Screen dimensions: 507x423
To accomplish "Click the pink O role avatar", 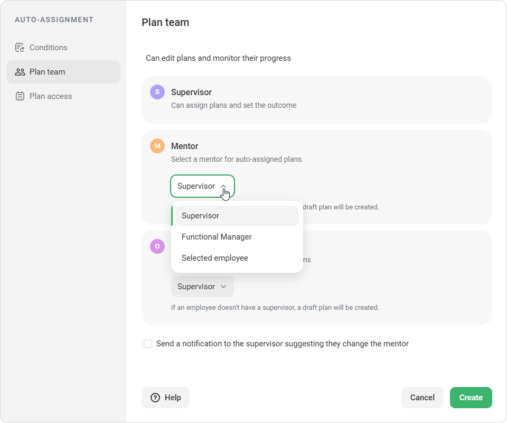I will 157,246.
